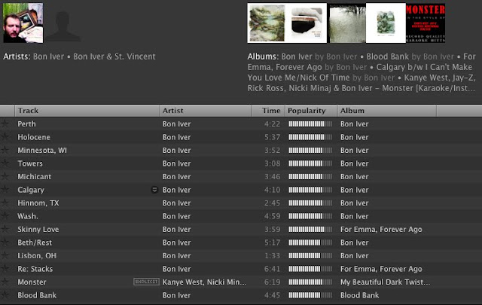
Task: Open the Calgary track dropdown arrow
Action: pyautogui.click(x=154, y=190)
